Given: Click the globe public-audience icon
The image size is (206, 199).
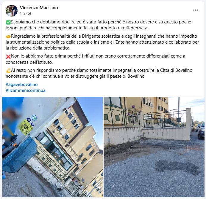Looking at the screenshot, I should pos(29,14).
